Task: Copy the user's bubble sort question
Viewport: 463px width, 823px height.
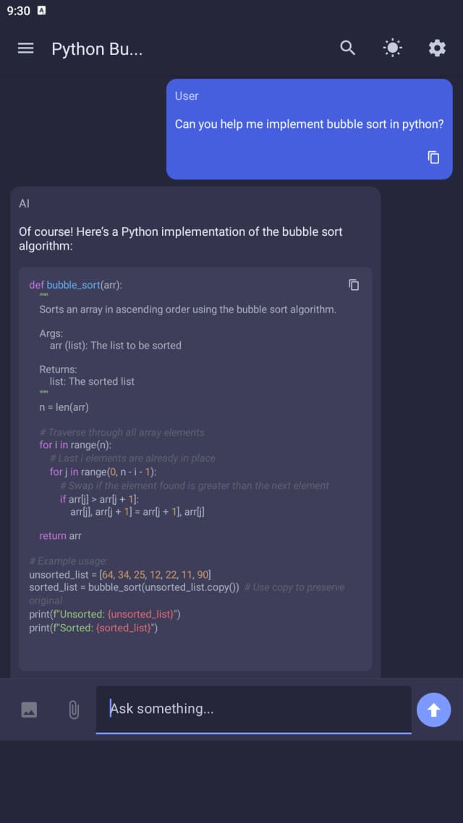Action: click(x=433, y=157)
